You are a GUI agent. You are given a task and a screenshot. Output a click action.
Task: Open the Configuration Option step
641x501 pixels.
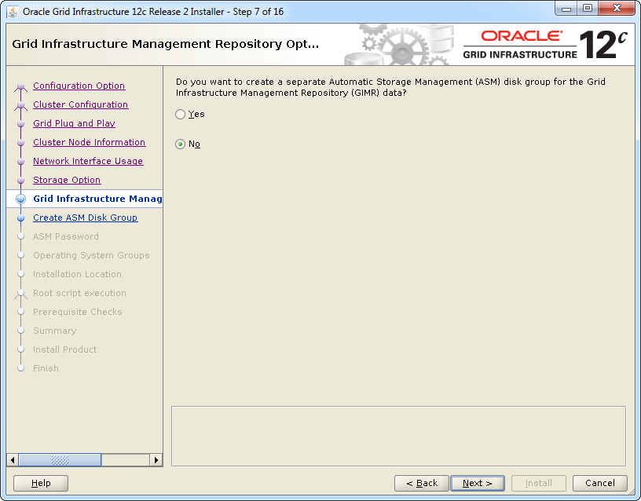pyautogui.click(x=79, y=86)
